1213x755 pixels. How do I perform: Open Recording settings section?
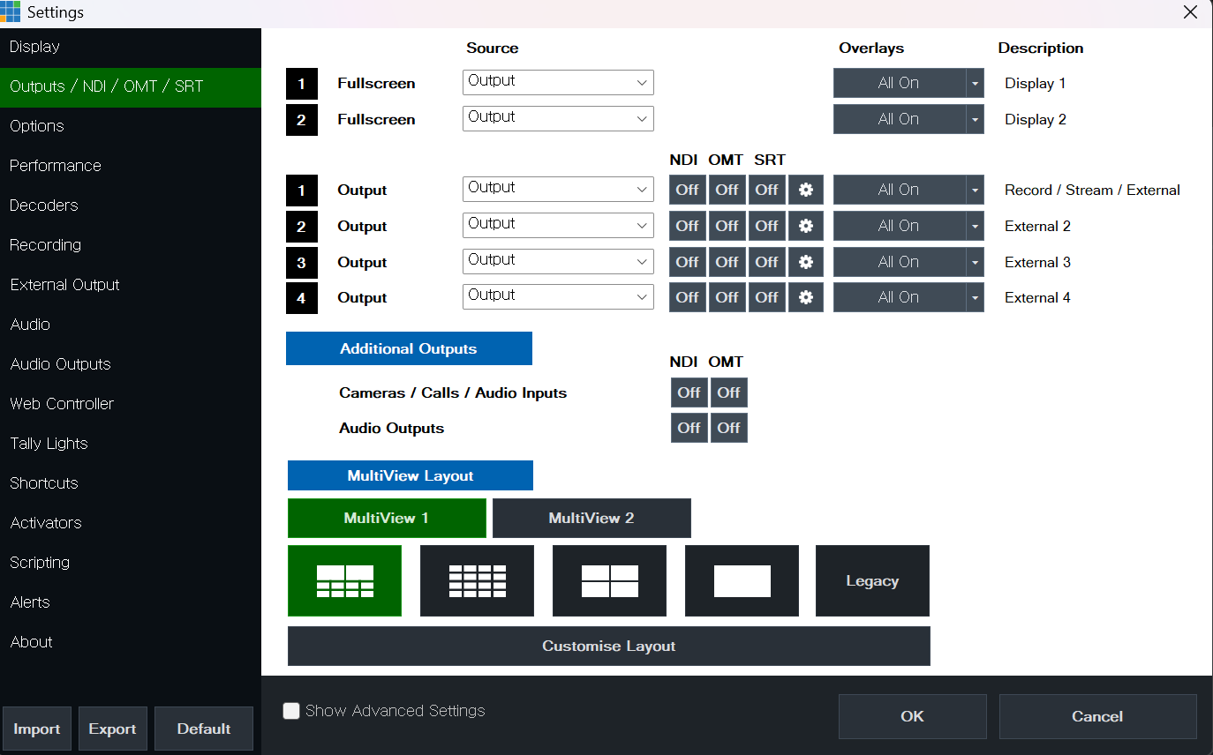coord(131,245)
